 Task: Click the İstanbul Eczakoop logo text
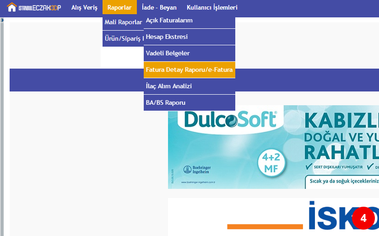tap(40, 8)
